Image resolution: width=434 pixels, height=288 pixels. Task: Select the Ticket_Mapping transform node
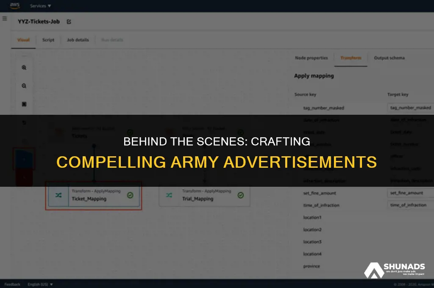pyautogui.click(x=94, y=196)
